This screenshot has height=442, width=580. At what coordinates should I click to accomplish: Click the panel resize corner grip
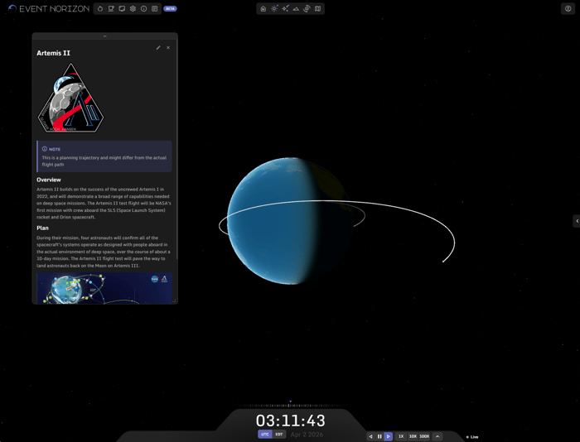click(x=174, y=300)
